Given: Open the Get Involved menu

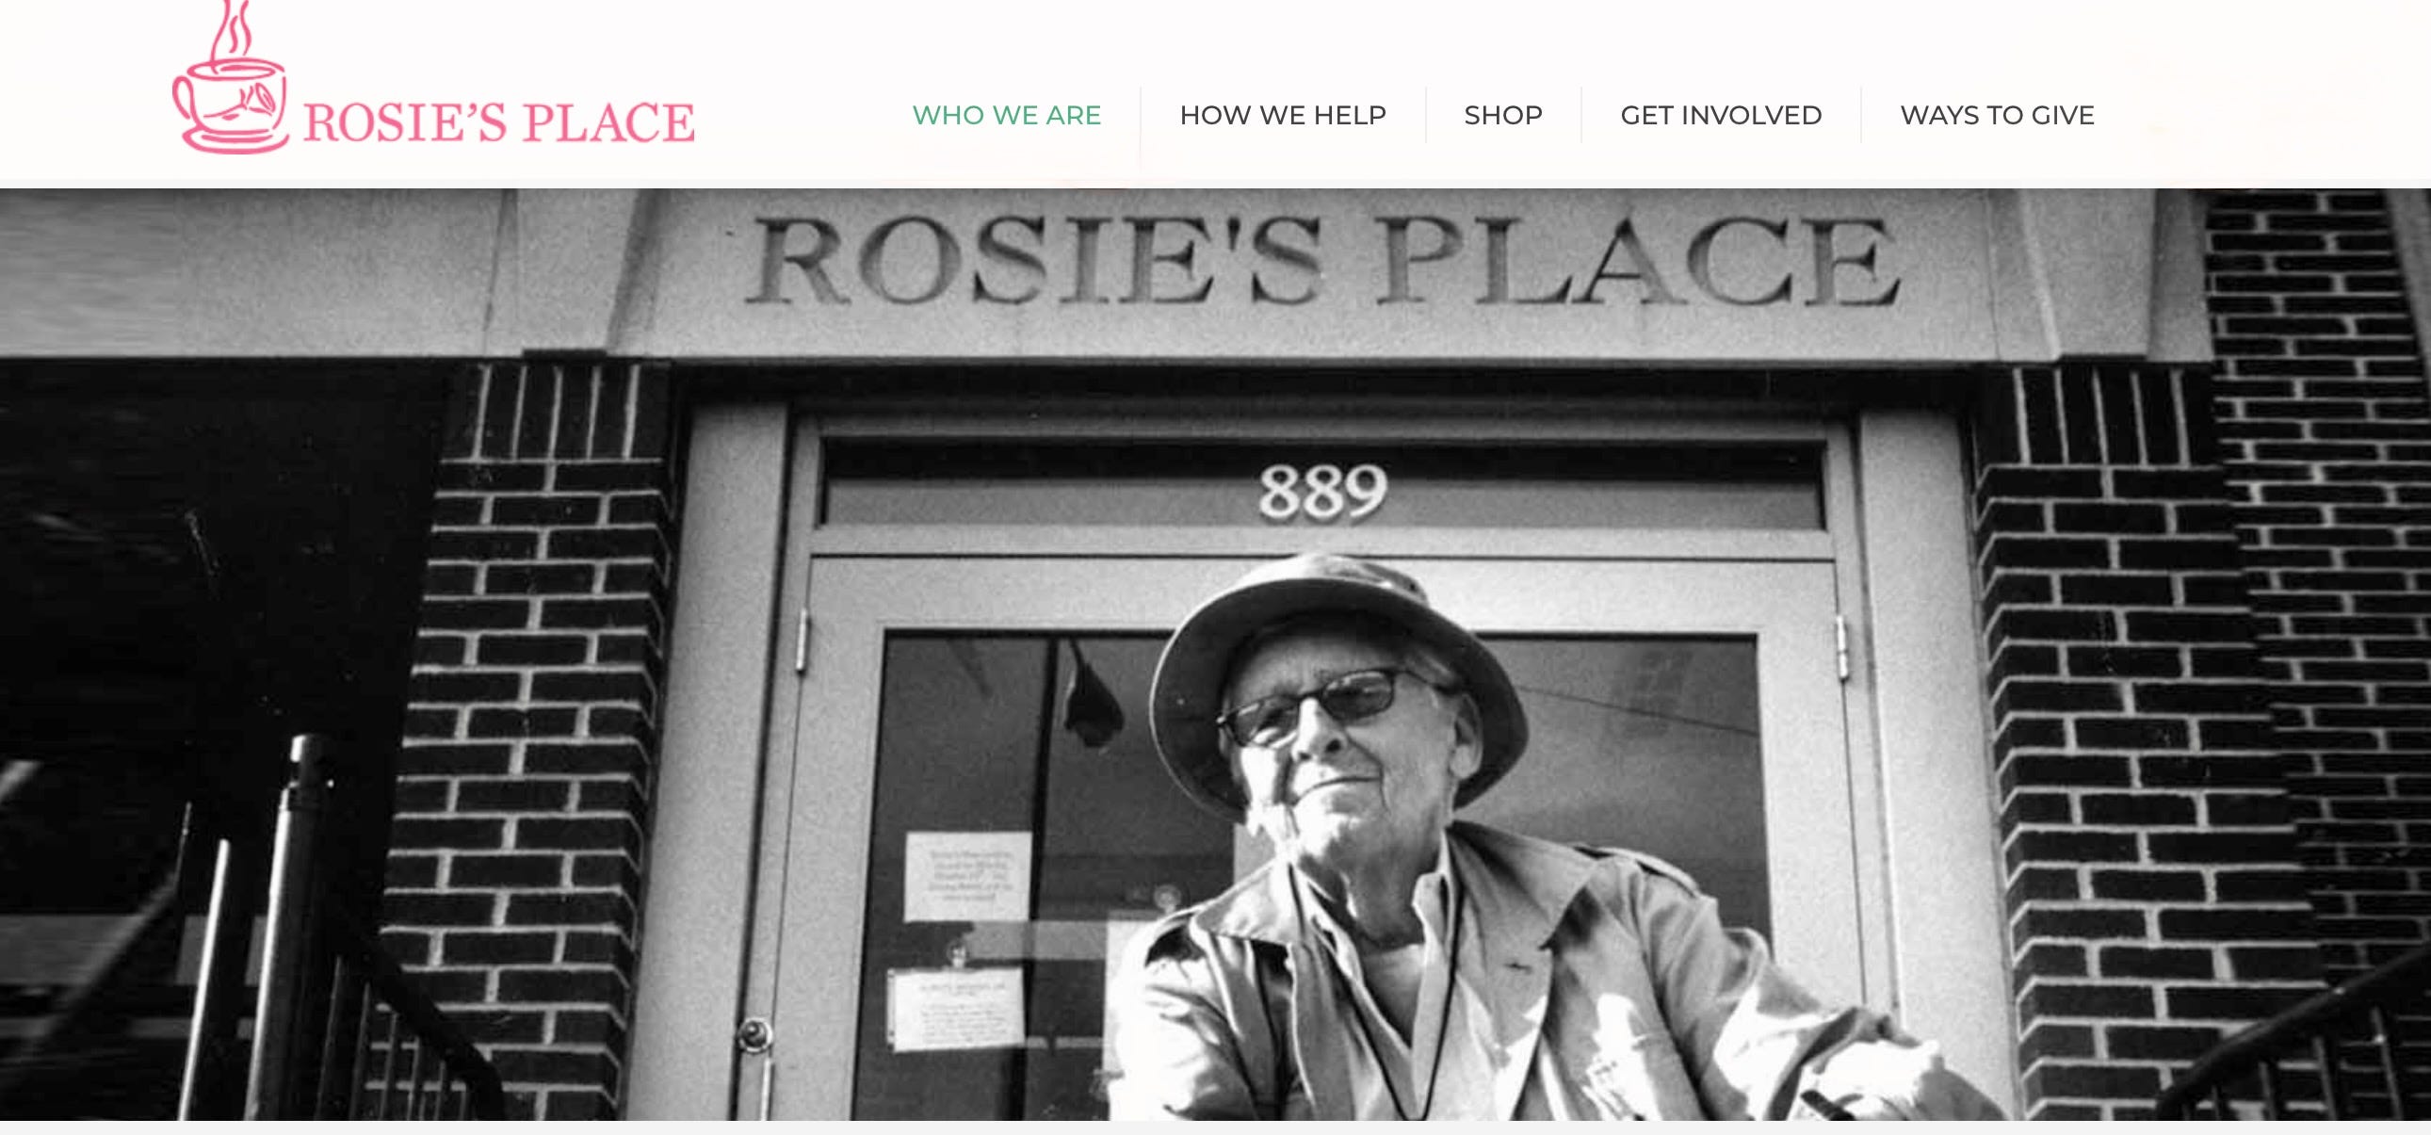Looking at the screenshot, I should pyautogui.click(x=1722, y=115).
